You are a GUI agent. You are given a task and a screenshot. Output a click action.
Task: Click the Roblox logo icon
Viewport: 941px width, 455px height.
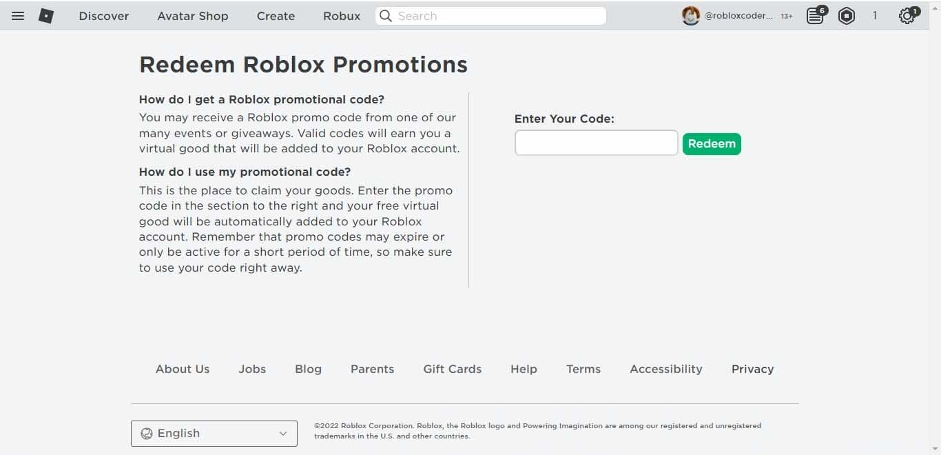pos(45,15)
